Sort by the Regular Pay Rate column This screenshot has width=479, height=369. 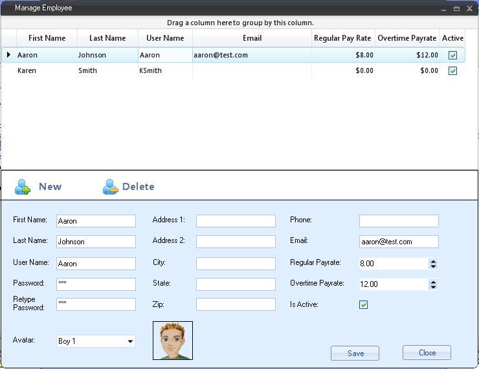(x=342, y=38)
